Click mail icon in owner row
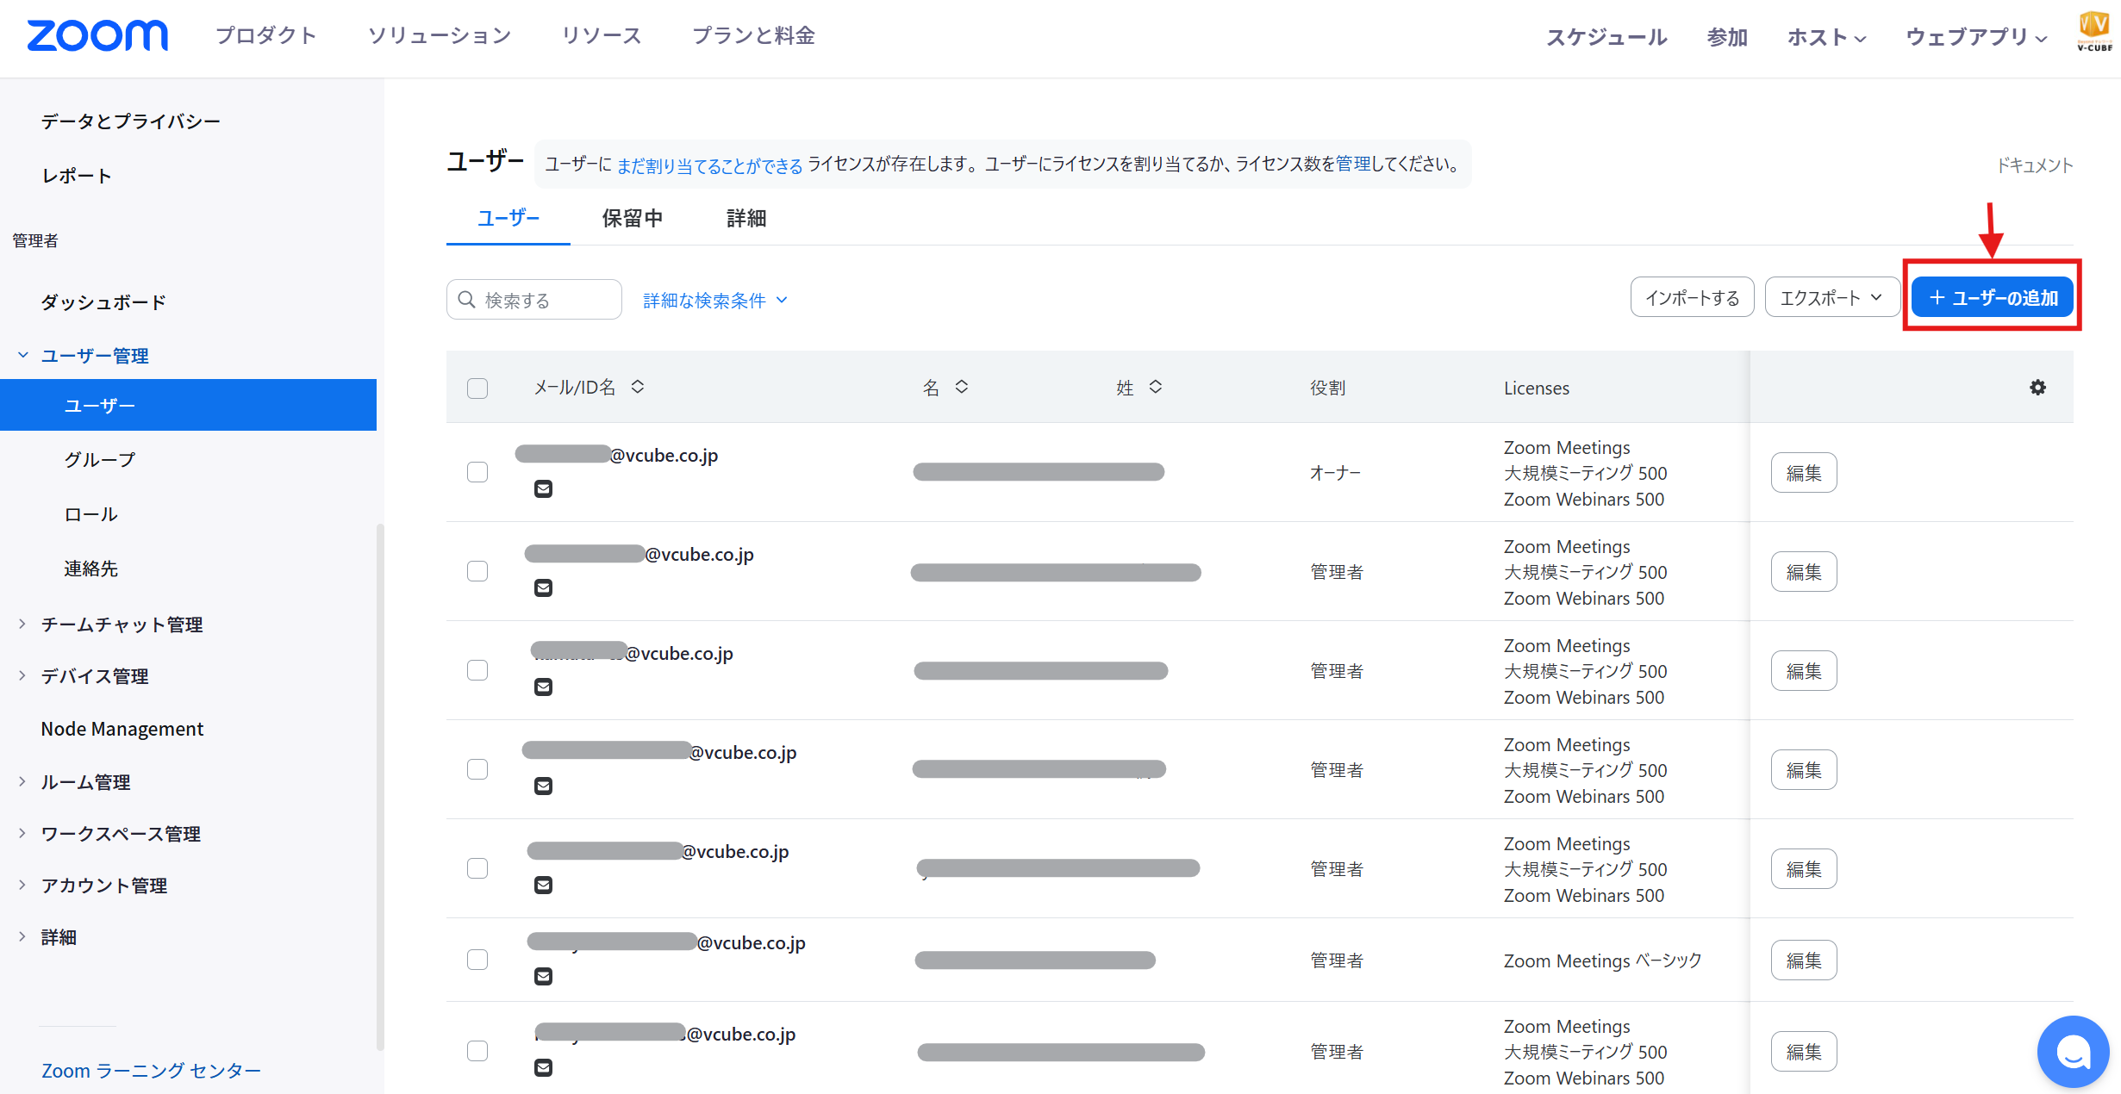This screenshot has width=2121, height=1094. point(543,489)
